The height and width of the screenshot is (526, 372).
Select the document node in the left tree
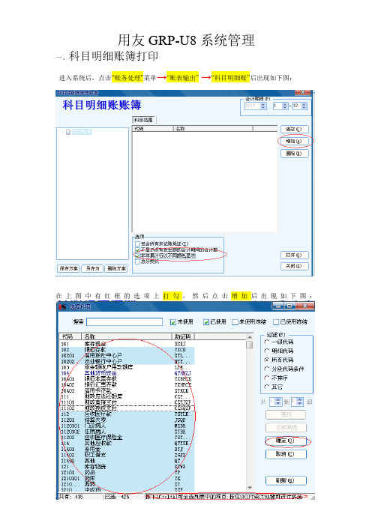click(79, 132)
